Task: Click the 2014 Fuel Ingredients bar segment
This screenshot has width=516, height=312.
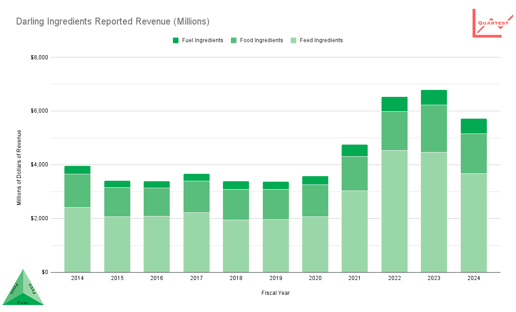Action: pos(77,170)
